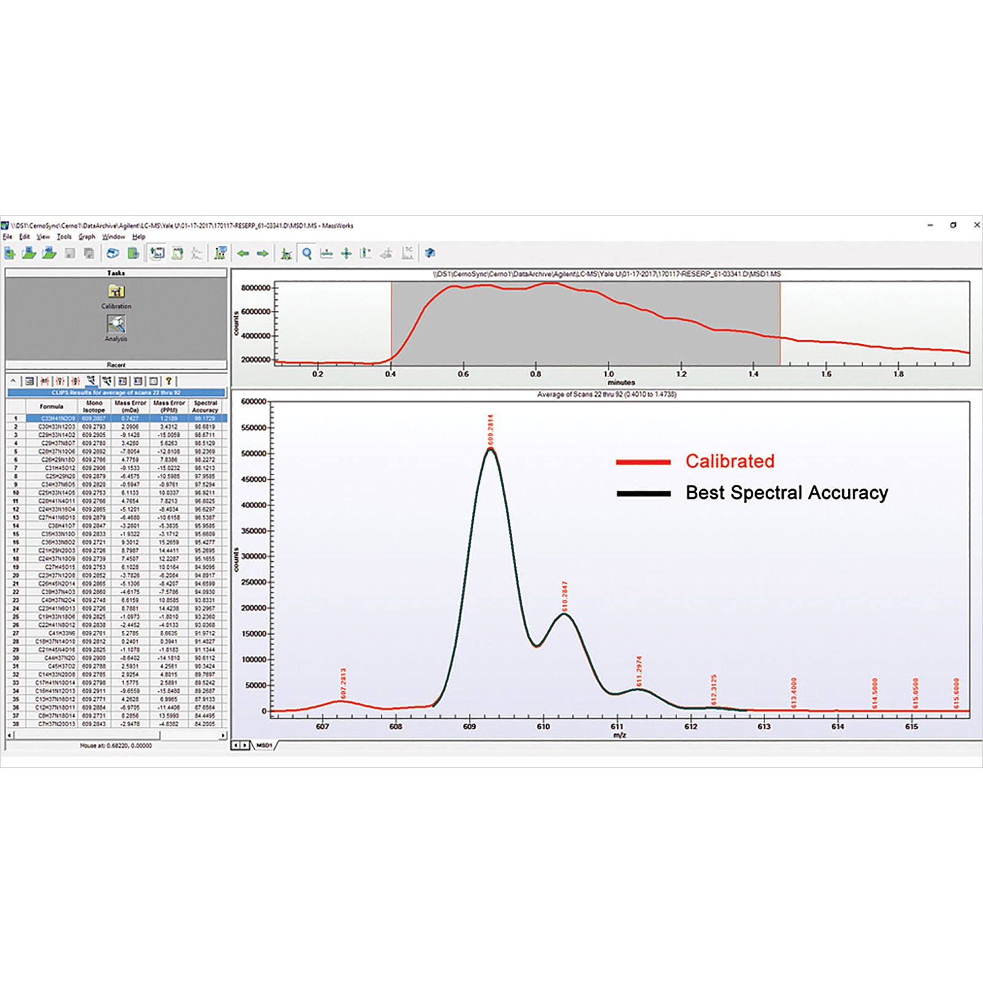Select the green crosshair pan tool
Viewport: 983px width, 983px height.
347,253
